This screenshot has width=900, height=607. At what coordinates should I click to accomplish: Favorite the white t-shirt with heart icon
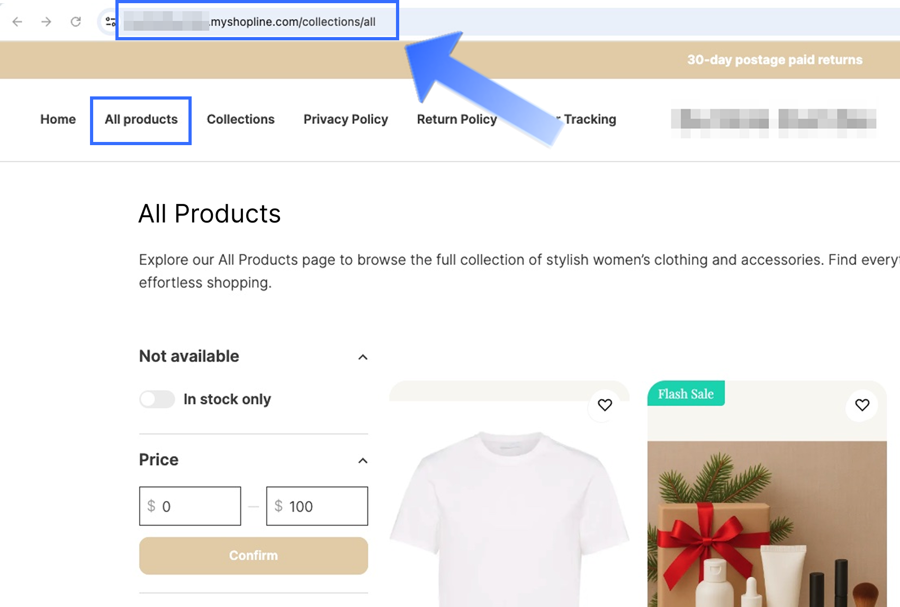tap(605, 405)
